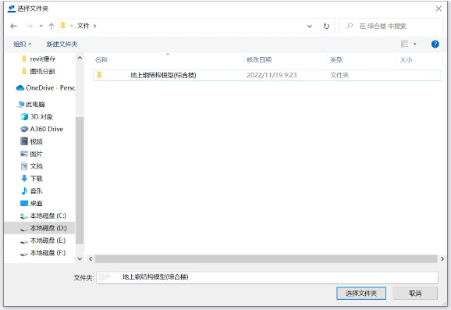Screen dimensions: 451x310
Task: Click the A360 Drive icon
Action: 24,130
